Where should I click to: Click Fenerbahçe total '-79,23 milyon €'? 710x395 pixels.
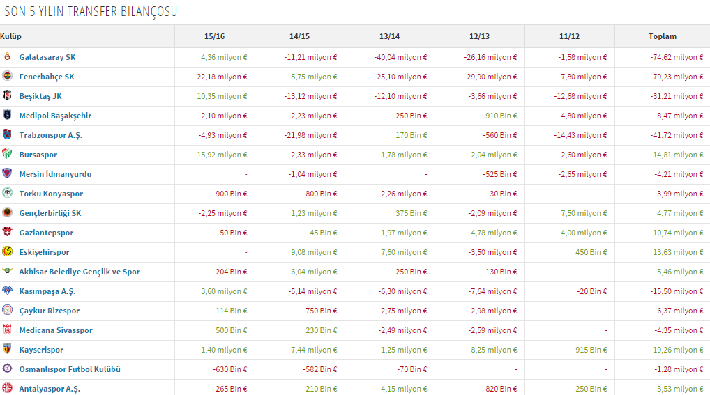[x=677, y=77]
